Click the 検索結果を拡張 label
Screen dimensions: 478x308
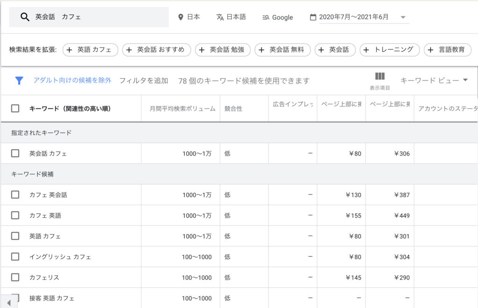pyautogui.click(x=33, y=49)
